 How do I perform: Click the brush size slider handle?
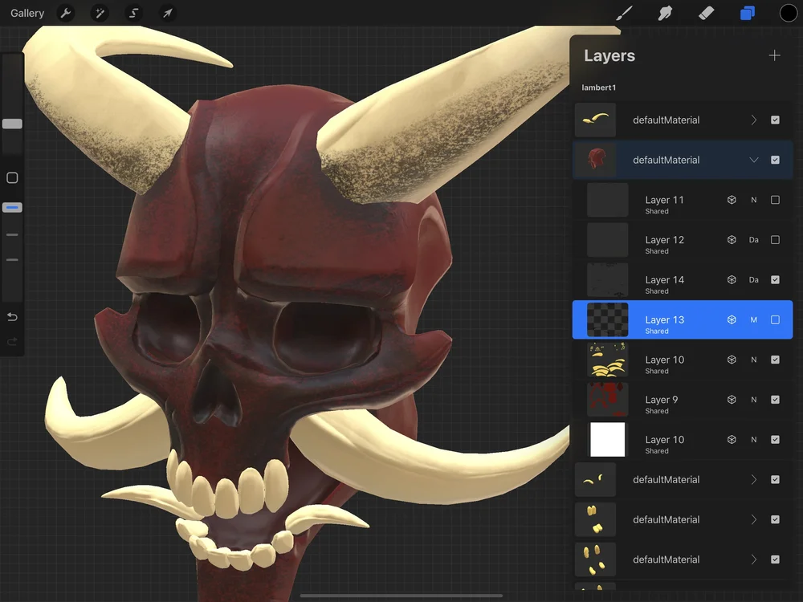[x=12, y=124]
